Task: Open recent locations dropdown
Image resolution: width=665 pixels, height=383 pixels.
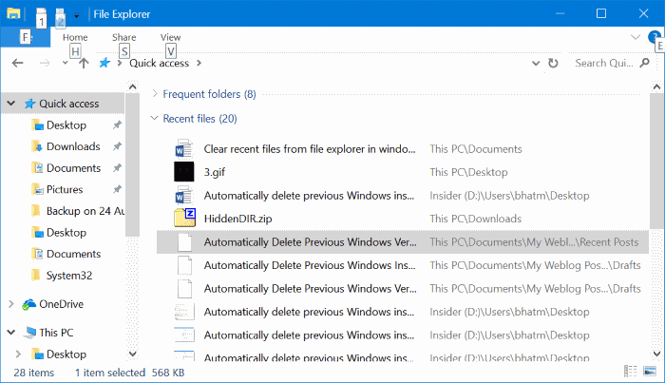Action: pyautogui.click(x=65, y=63)
